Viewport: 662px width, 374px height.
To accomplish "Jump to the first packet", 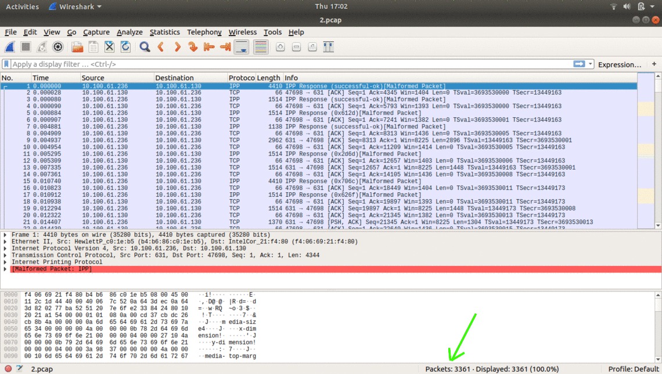I will tap(209, 47).
